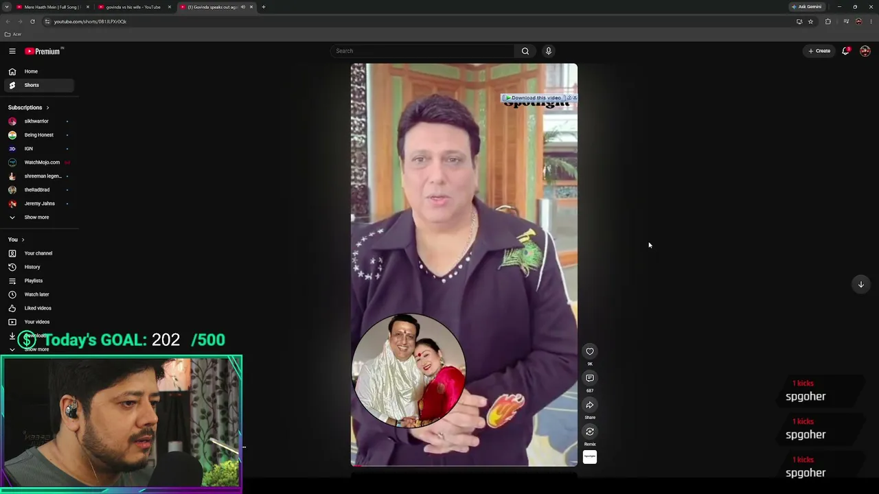
Task: Install the app via the address bar icon
Action: point(799,21)
